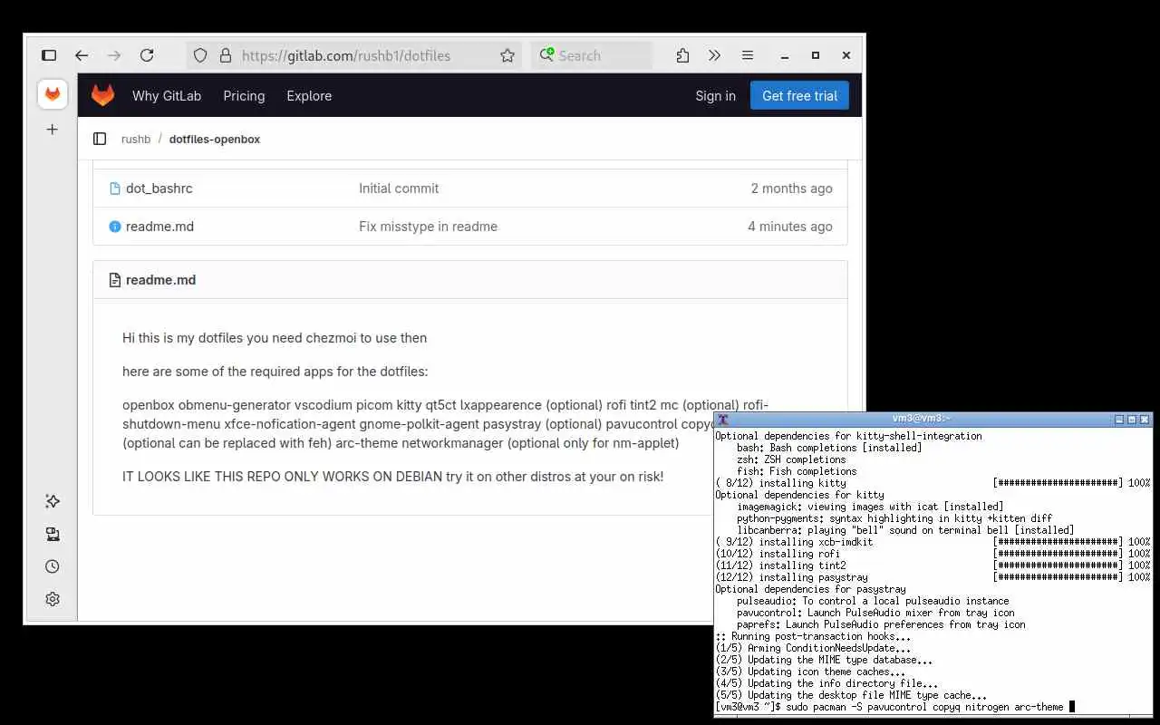Open the dotfiles-openbox breadcrumb link
Screen dimensions: 1160x725
tap(215, 140)
